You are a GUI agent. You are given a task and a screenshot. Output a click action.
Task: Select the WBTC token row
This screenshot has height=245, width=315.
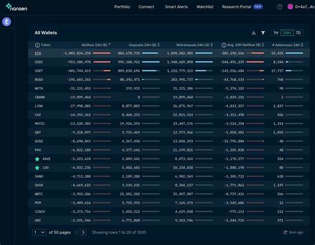pos(169,194)
